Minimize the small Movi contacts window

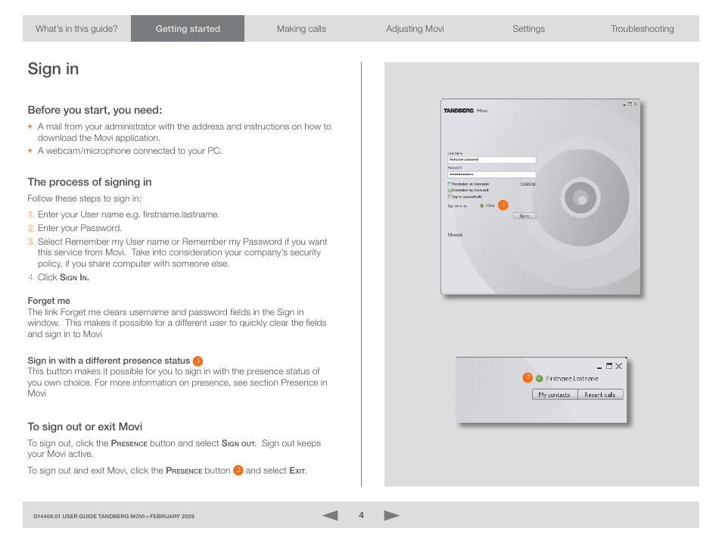[x=599, y=367]
